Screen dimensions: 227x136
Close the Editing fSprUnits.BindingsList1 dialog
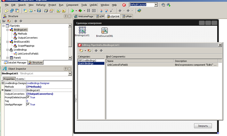coord(220,45)
